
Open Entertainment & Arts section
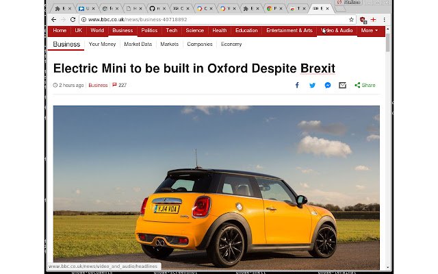tap(289, 30)
